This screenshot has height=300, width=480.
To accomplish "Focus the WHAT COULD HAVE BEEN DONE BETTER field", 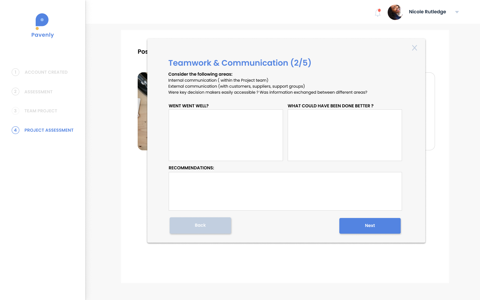I will (x=345, y=135).
